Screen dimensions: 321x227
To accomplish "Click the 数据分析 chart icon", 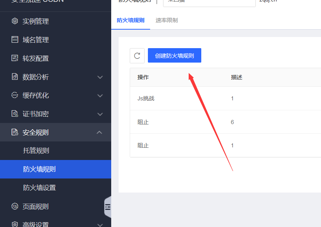I will pyautogui.click(x=15, y=77).
